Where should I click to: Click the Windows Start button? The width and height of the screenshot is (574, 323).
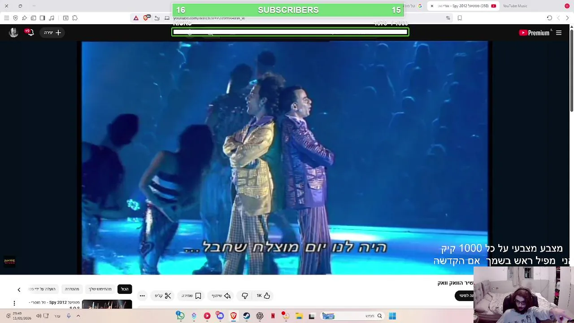click(392, 316)
